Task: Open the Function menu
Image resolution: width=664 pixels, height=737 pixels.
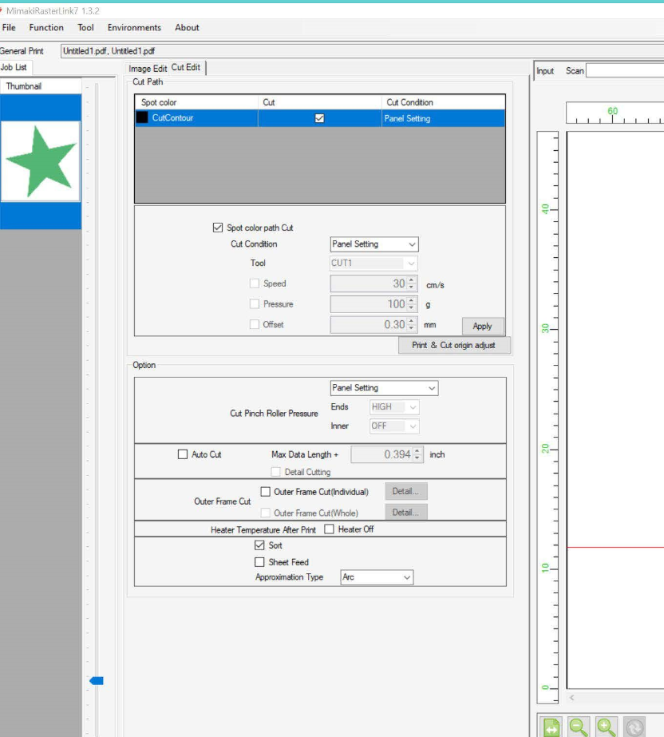Action: tap(46, 28)
